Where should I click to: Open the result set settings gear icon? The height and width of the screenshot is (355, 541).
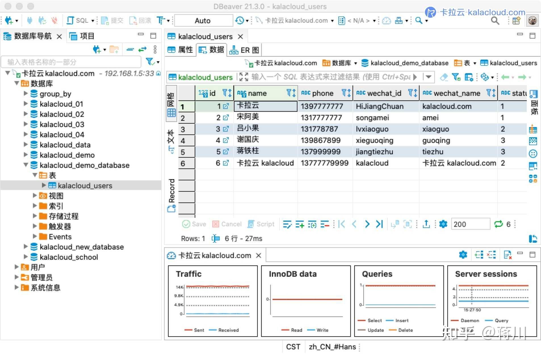tap(444, 224)
